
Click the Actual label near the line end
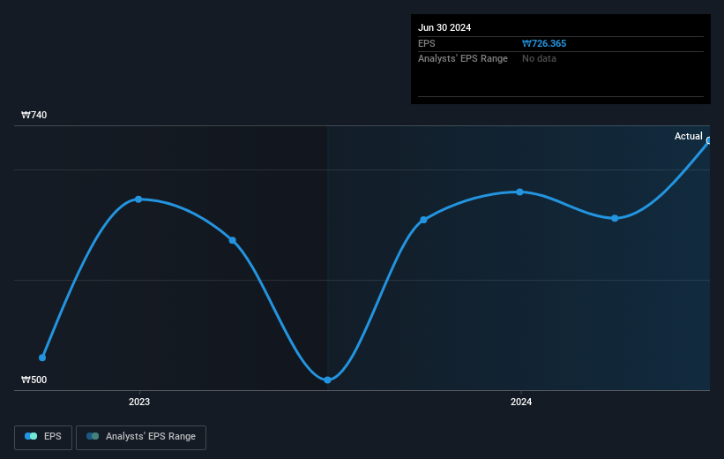[x=688, y=136]
